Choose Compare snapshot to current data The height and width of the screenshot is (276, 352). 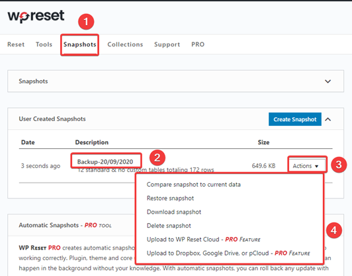(x=193, y=185)
